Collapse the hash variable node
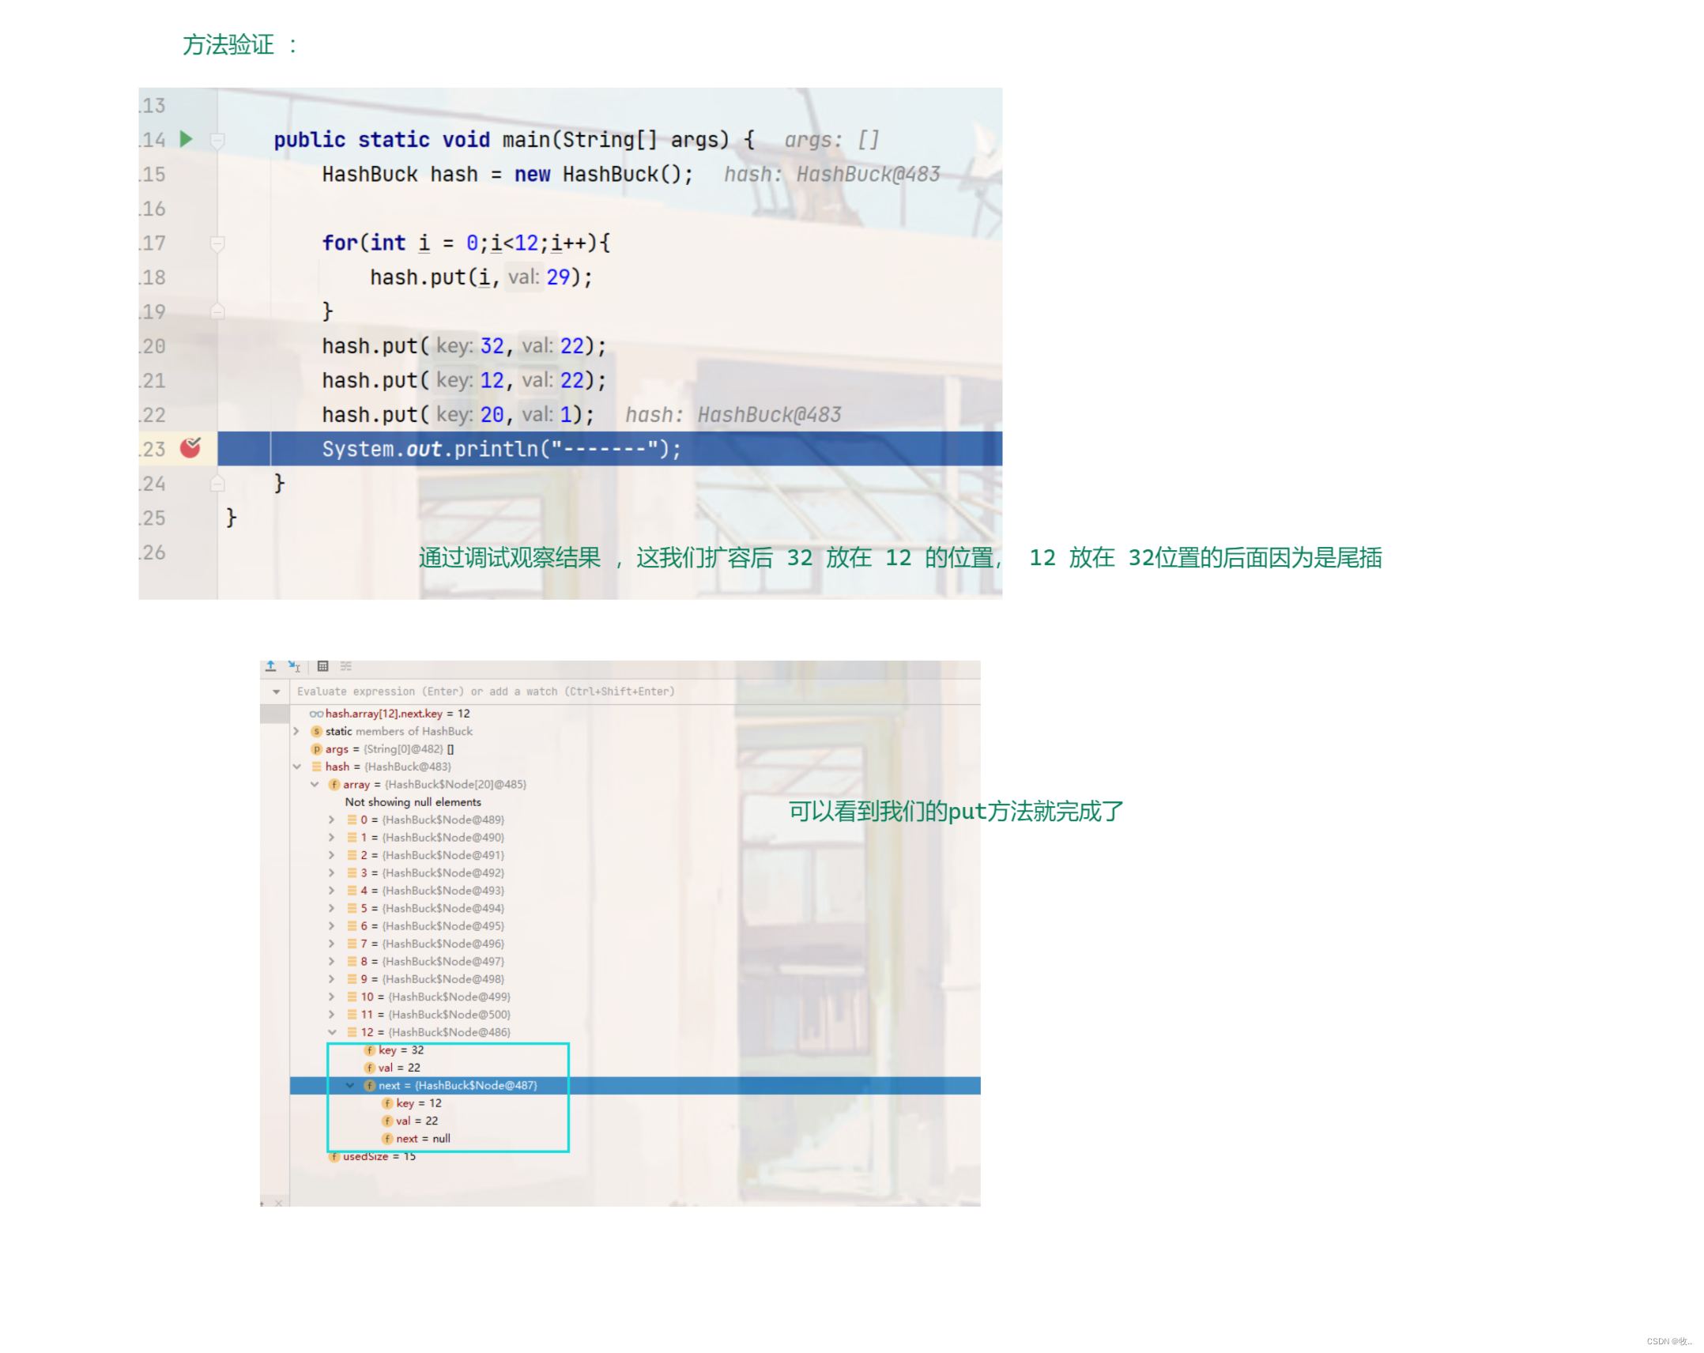Image resolution: width=1704 pixels, height=1353 pixels. pyautogui.click(x=297, y=767)
